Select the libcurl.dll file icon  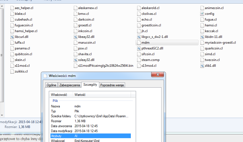tap(12, 37)
